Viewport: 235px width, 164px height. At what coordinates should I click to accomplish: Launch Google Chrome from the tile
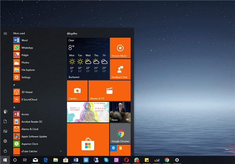click(120, 134)
